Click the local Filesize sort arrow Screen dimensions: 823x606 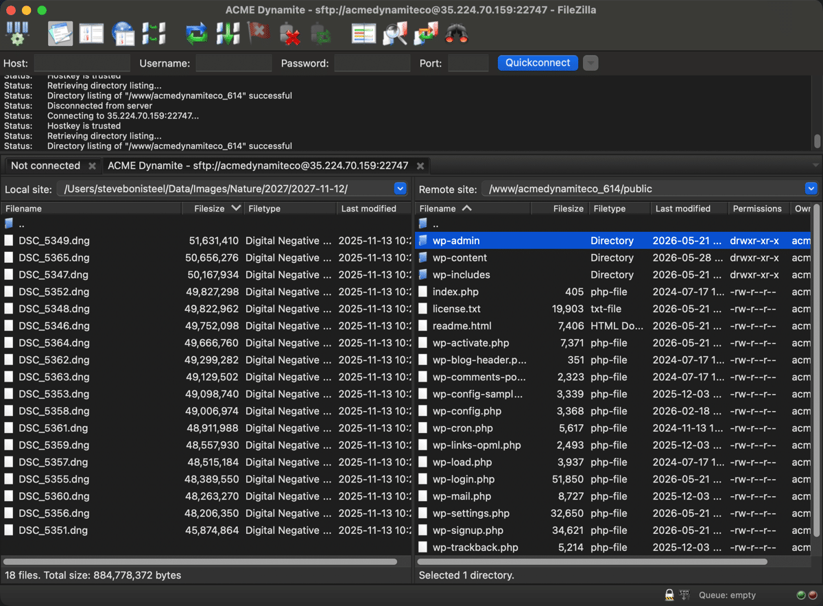tap(237, 208)
